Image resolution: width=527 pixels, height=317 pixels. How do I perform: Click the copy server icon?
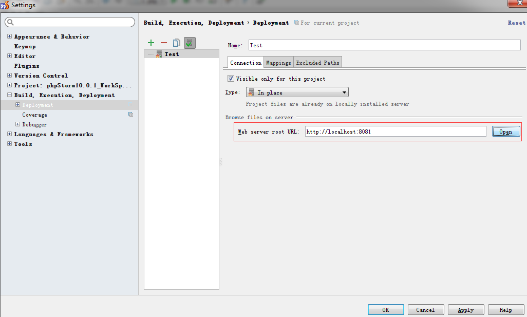pos(177,43)
